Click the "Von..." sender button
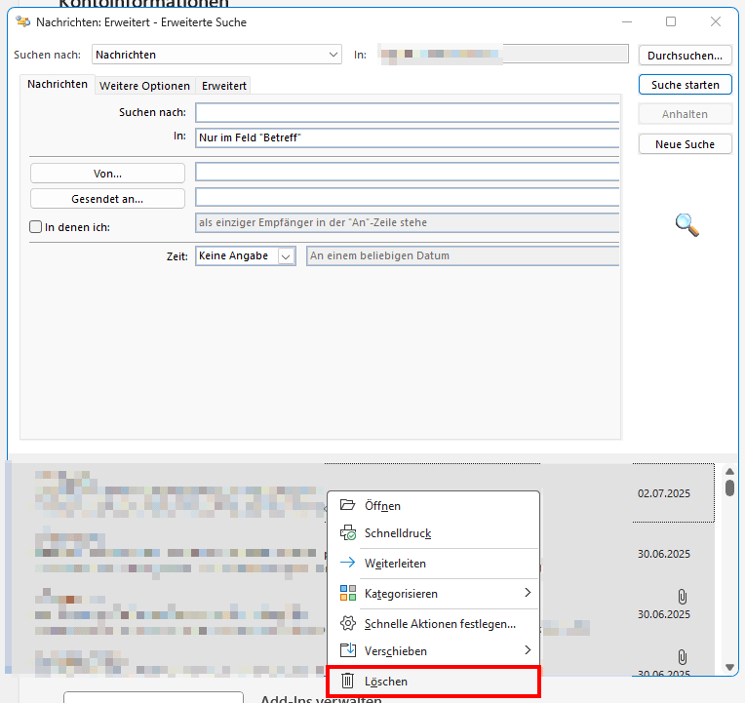 coord(107,173)
